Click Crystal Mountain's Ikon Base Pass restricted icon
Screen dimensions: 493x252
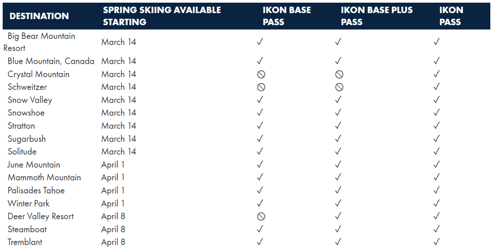point(261,74)
